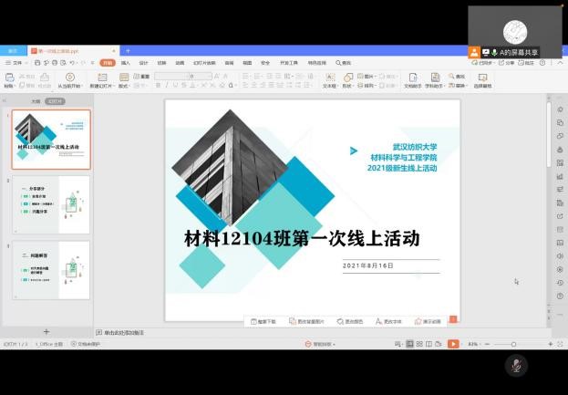568x395 pixels.
Task: Select the second slide thumbnail 分享部分
Action: [51, 204]
